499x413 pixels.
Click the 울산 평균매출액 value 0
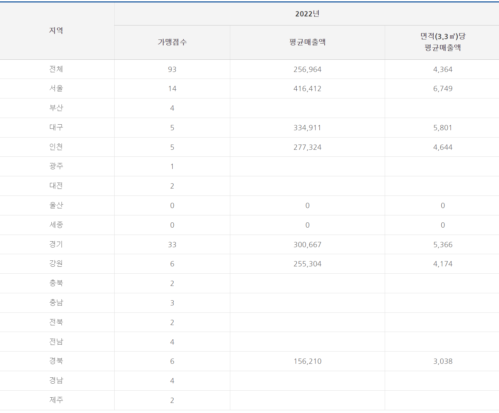pyautogui.click(x=307, y=206)
